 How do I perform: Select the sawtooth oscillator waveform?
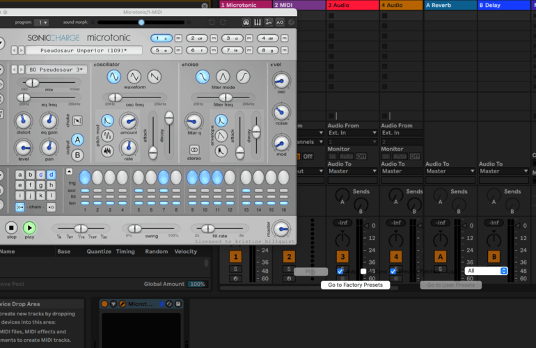pos(154,77)
